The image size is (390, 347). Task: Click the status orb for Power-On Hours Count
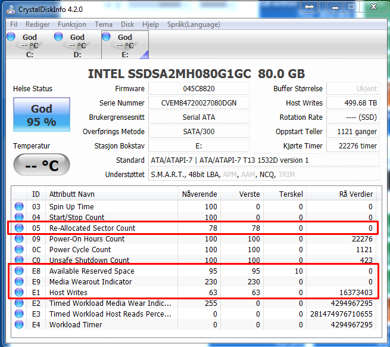(19, 238)
